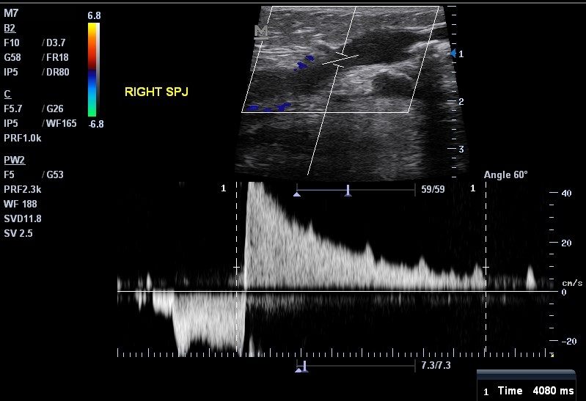Select the PW2 mode heading

tap(14, 161)
